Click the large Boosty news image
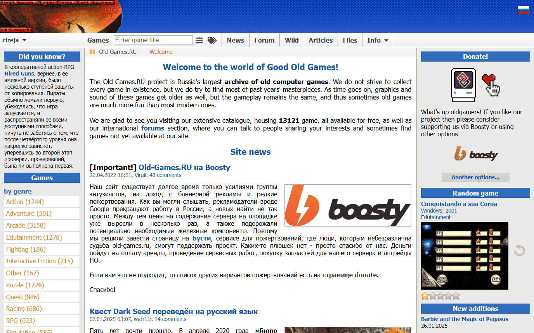 348,205
